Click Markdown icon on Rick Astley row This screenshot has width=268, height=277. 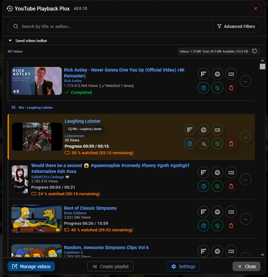coord(231,74)
